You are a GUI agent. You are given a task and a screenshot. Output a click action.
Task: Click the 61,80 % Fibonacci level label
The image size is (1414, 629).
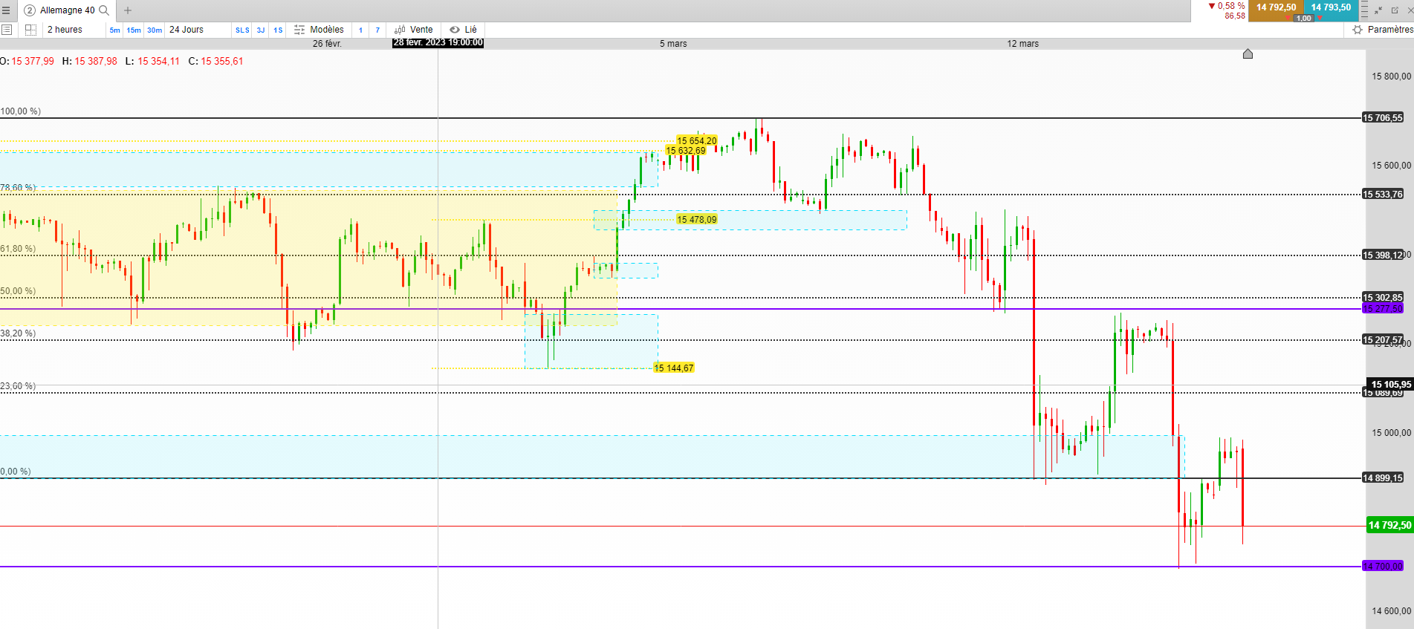[x=18, y=250]
